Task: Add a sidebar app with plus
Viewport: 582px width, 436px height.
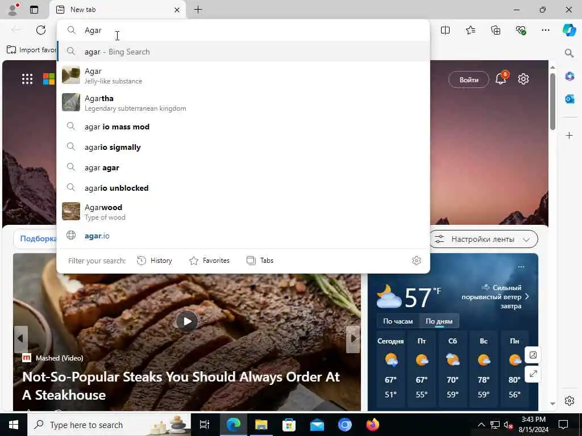Action: click(x=569, y=135)
